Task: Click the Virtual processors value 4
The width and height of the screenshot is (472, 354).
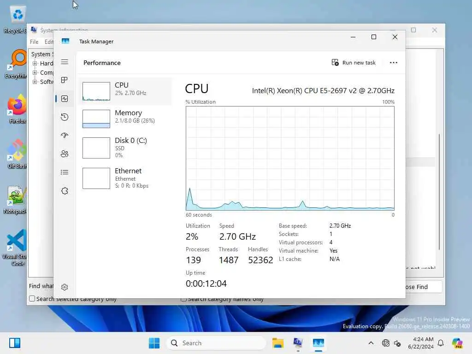Action: [331, 242]
